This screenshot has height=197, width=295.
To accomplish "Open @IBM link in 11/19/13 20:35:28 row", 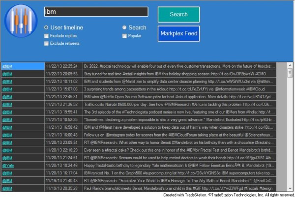I will 7,188.
